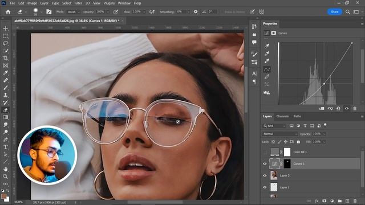Image resolution: width=365 pixels, height=205 pixels.
Task: Select the Frame tool
Action: tap(5, 65)
